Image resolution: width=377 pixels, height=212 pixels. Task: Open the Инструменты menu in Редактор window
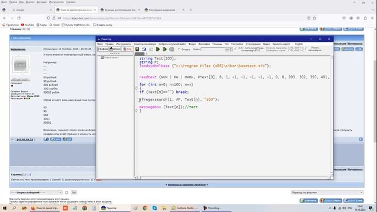(x=124, y=44)
